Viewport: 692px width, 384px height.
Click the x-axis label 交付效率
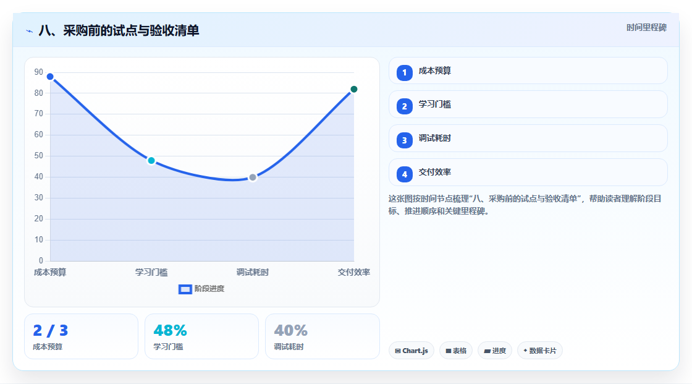353,272
